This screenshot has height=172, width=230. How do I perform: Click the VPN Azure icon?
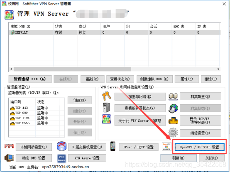tap(61, 159)
